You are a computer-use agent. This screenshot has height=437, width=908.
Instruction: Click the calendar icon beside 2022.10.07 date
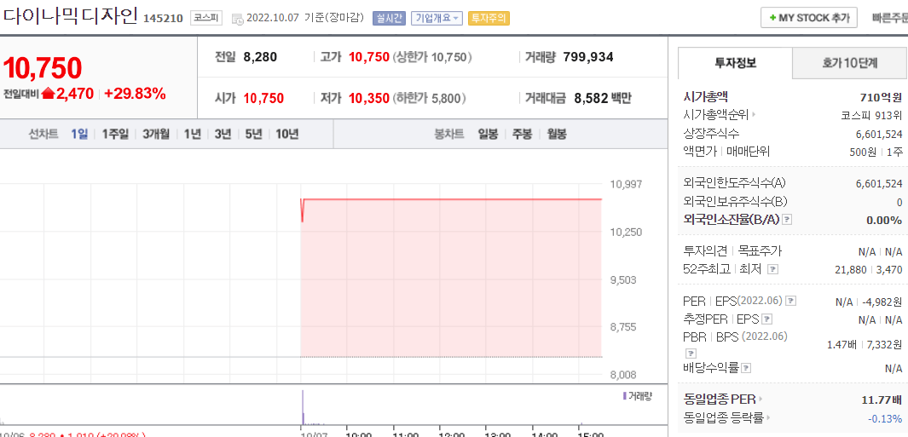pyautogui.click(x=237, y=19)
